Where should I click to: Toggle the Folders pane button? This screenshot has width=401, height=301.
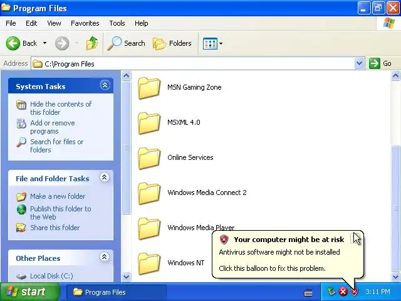pyautogui.click(x=172, y=43)
